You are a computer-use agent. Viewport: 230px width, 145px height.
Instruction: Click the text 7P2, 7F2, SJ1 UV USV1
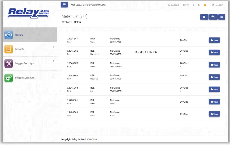(147, 53)
